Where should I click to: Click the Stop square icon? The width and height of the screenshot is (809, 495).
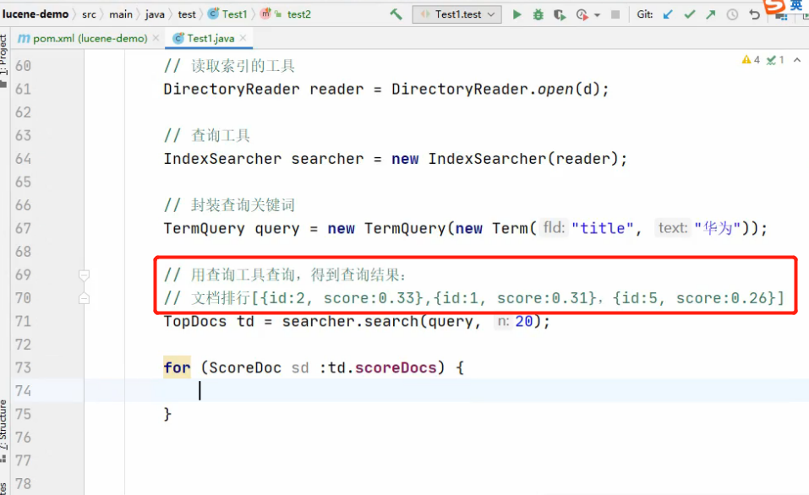(615, 14)
